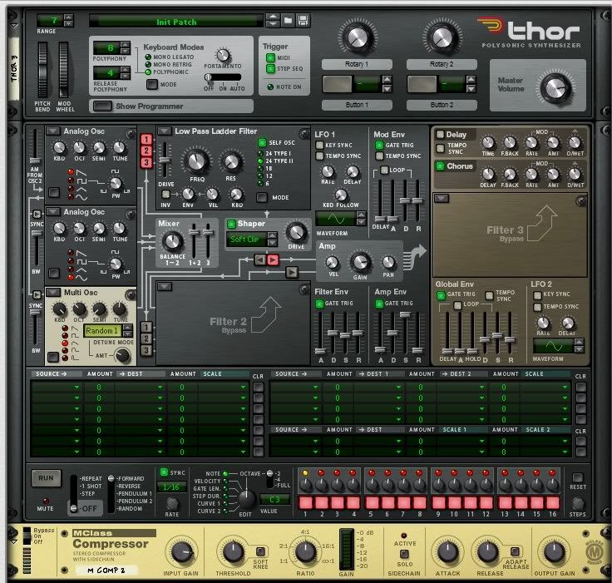This screenshot has width=612, height=583.
Task: Adjust the Mixer BALANCE knob
Action: (x=172, y=241)
